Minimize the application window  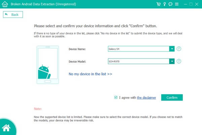(x=186, y=4)
